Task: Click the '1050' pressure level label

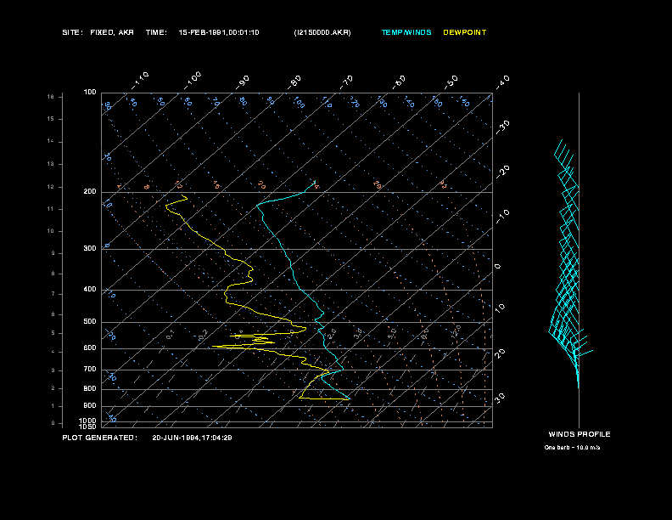Action: pyautogui.click(x=88, y=427)
